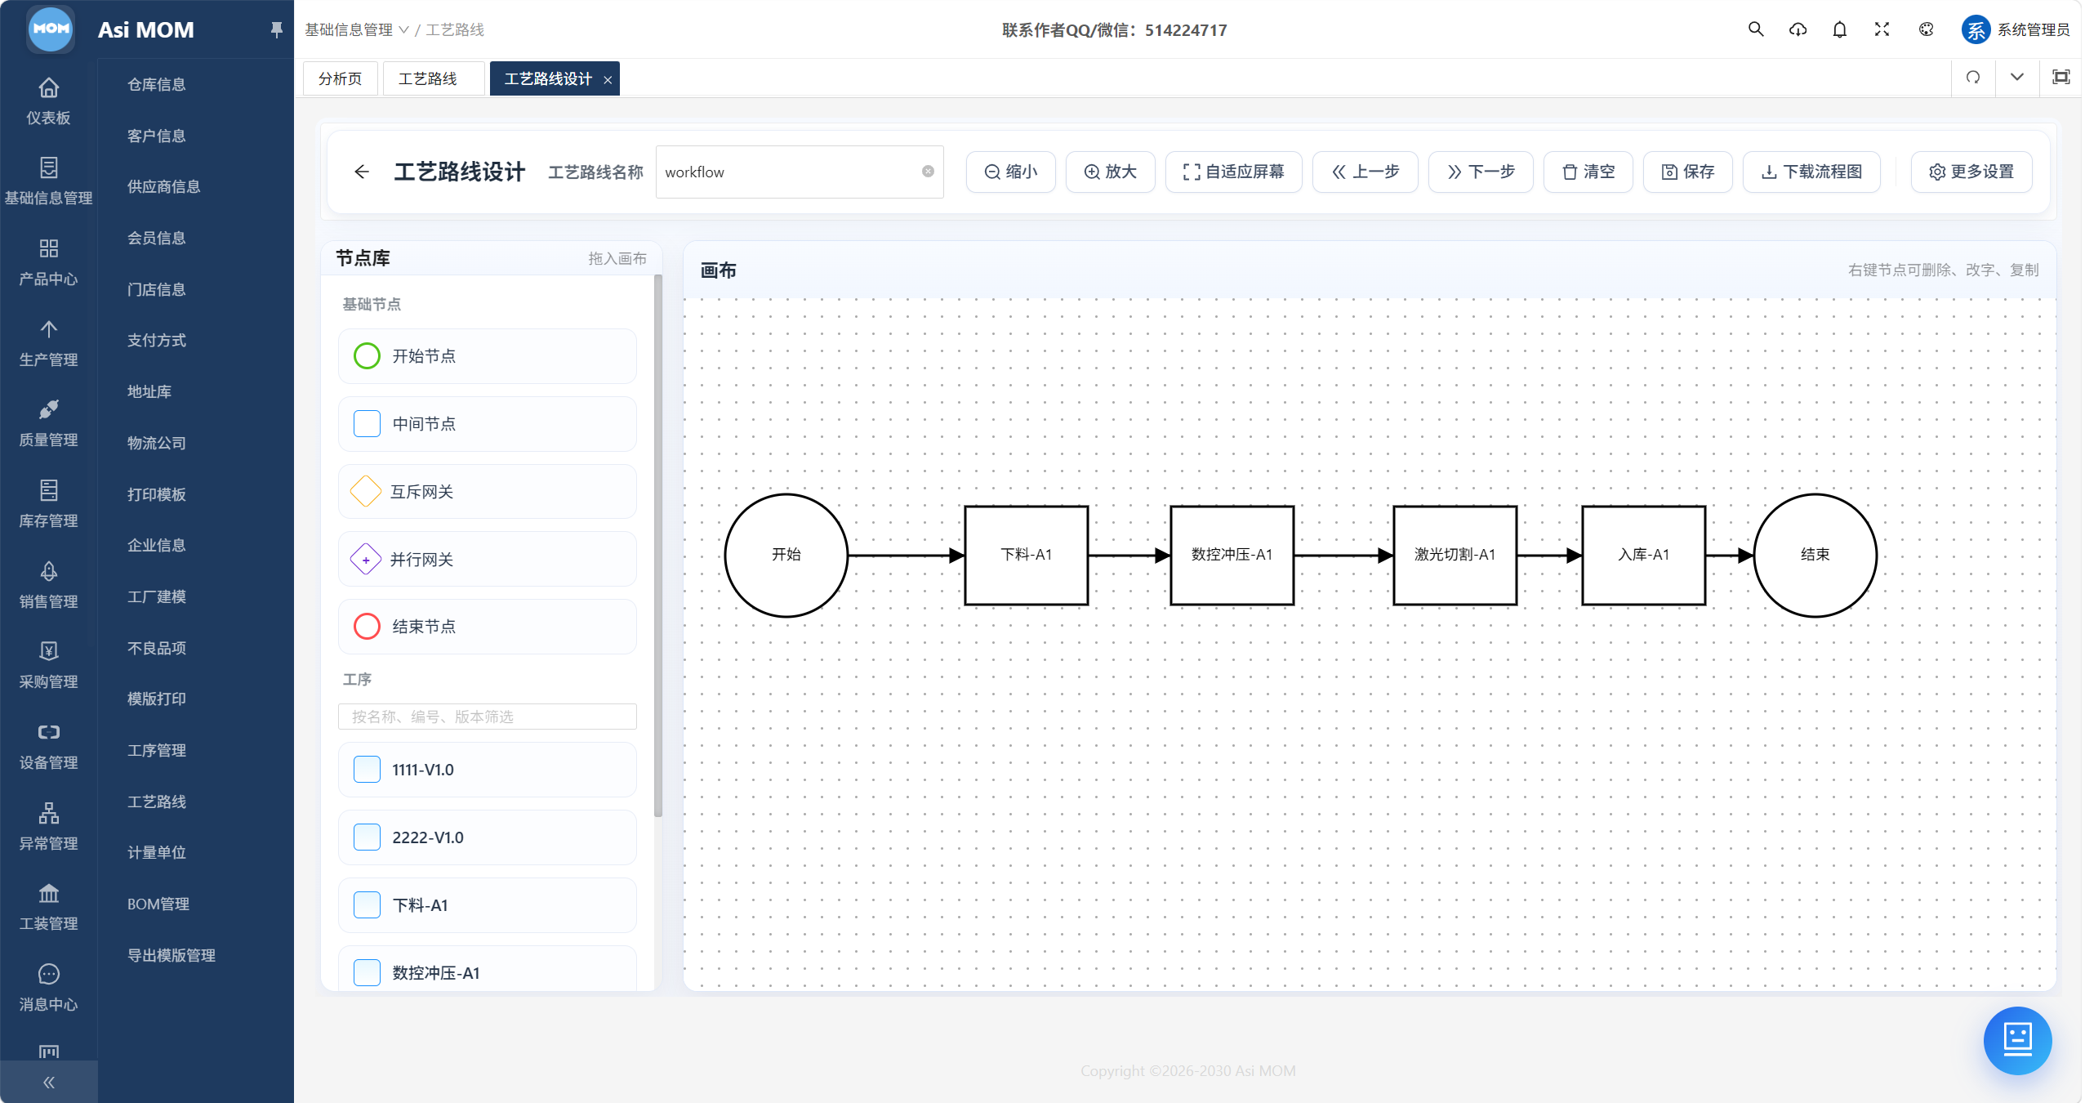Refresh the current tab page

(x=1973, y=78)
